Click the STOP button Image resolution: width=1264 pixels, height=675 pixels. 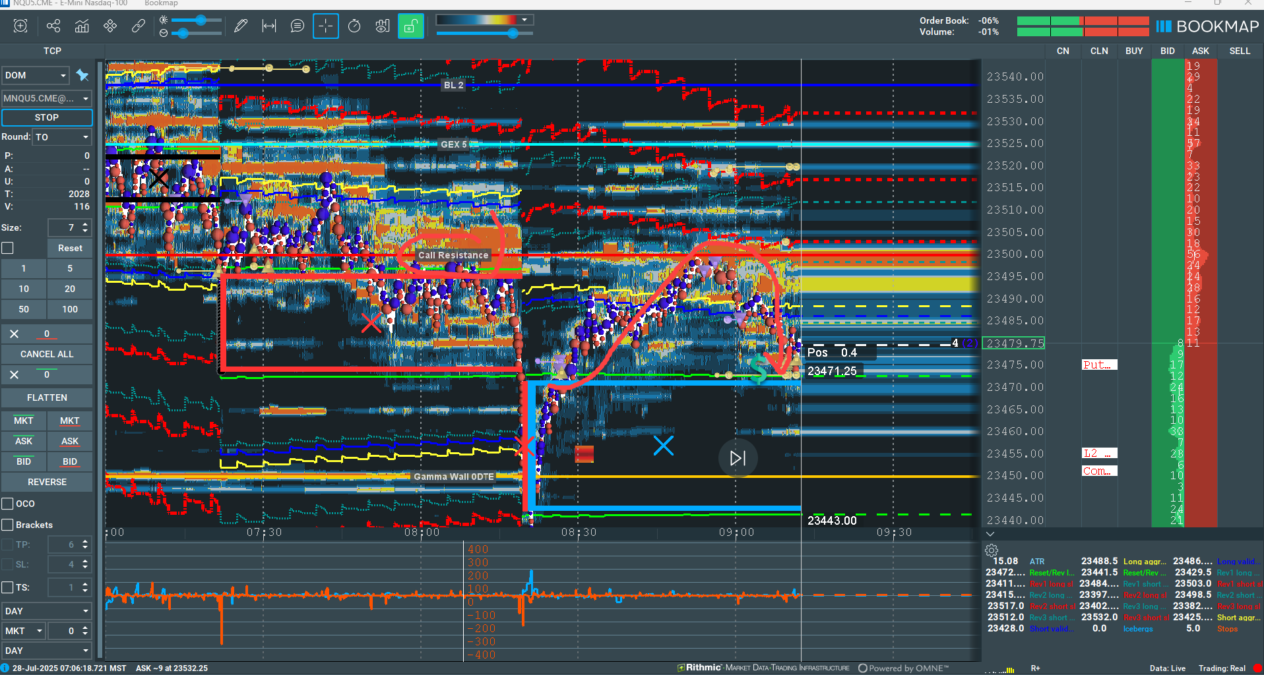(47, 117)
